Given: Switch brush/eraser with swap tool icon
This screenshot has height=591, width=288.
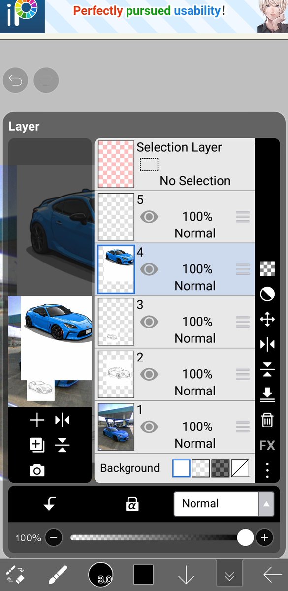Looking at the screenshot, I should (15, 575).
